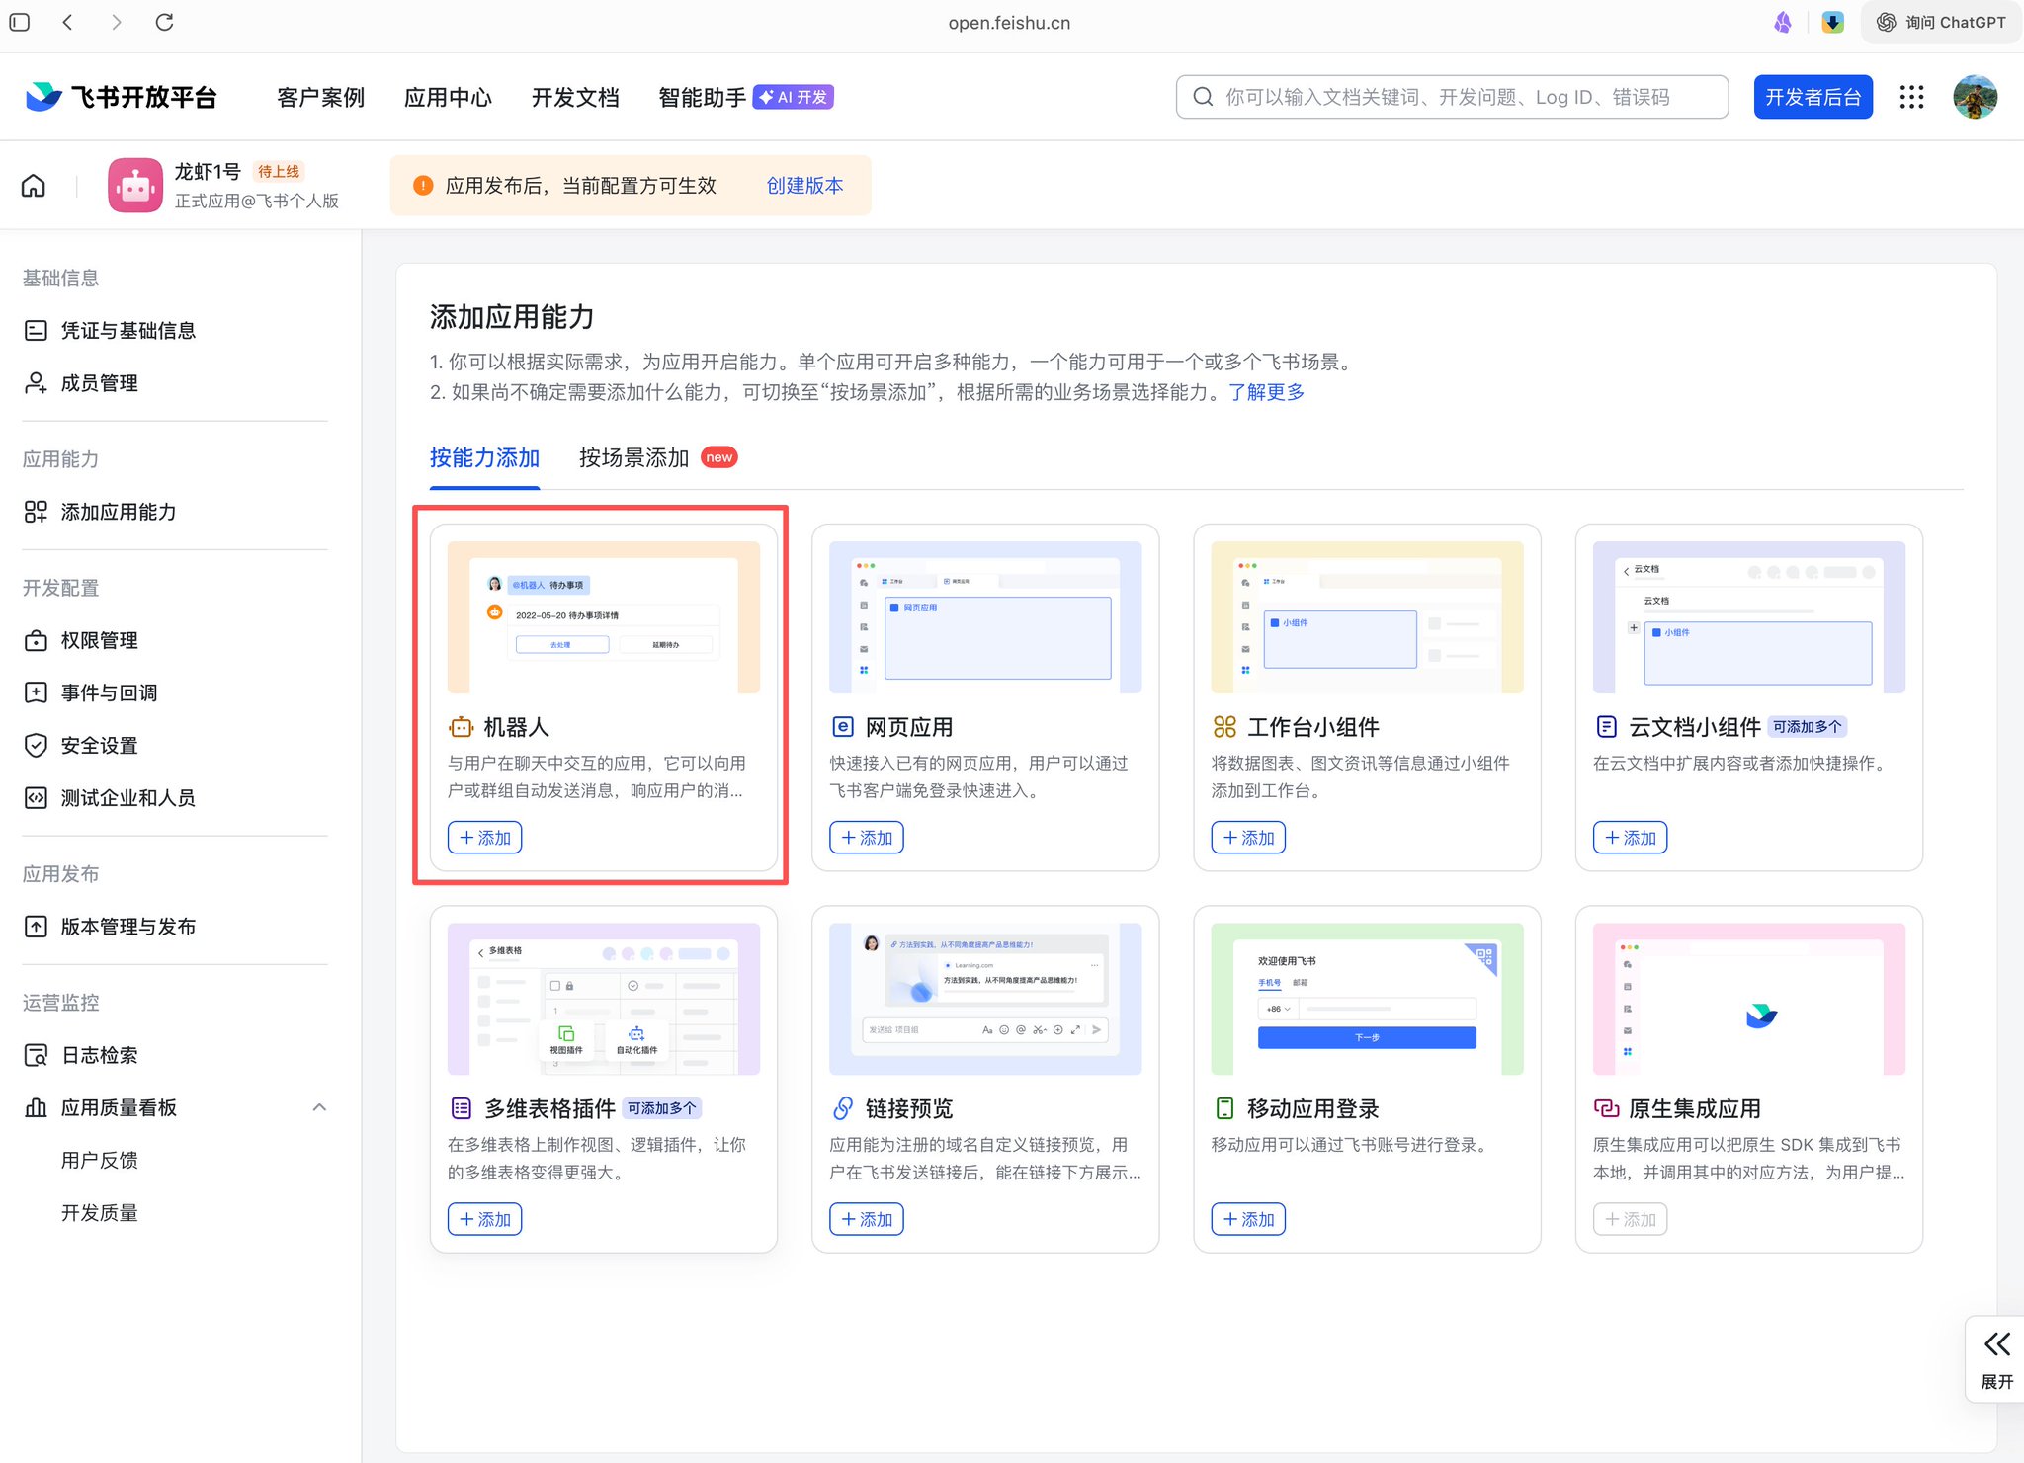The width and height of the screenshot is (2024, 1463).
Task: Click the 云文档小组件 document icon
Action: (x=1606, y=727)
